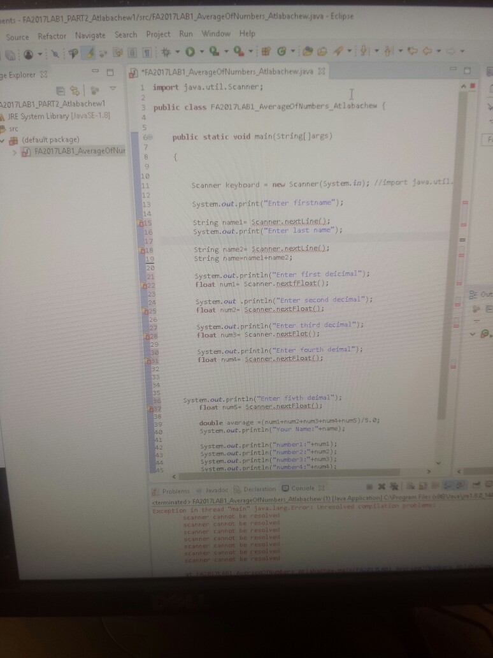Toggle Show Whitespace Characters button
The width and height of the screenshot is (493, 658).
[x=147, y=53]
